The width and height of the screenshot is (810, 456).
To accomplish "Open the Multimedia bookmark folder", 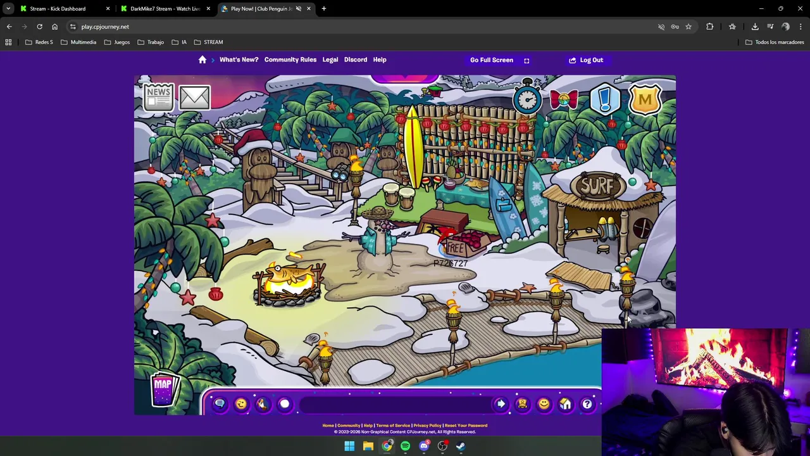I will click(78, 42).
